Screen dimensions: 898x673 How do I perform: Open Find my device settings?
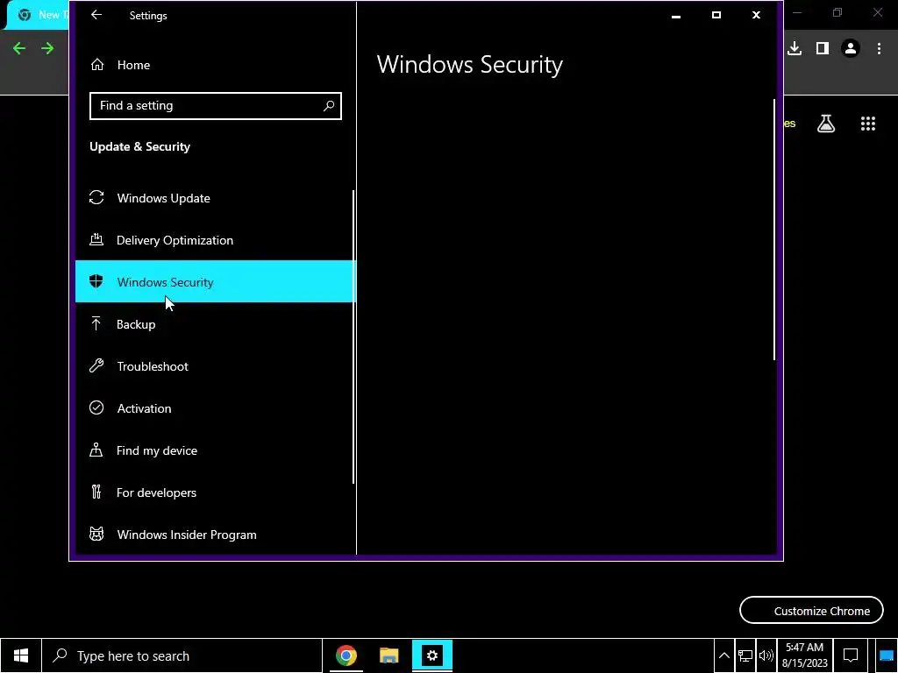pyautogui.click(x=216, y=450)
